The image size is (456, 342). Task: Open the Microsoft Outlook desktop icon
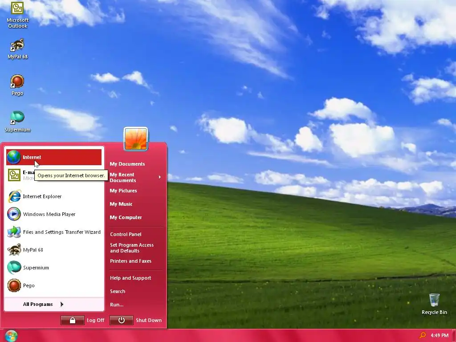(x=17, y=15)
